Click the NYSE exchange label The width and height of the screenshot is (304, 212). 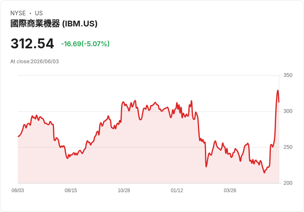pyautogui.click(x=18, y=13)
